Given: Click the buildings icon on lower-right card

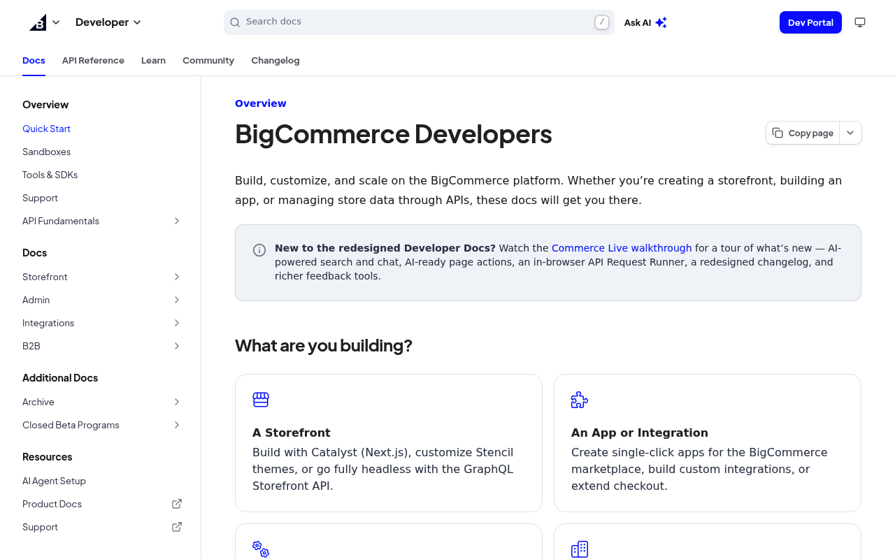Looking at the screenshot, I should pyautogui.click(x=580, y=549).
